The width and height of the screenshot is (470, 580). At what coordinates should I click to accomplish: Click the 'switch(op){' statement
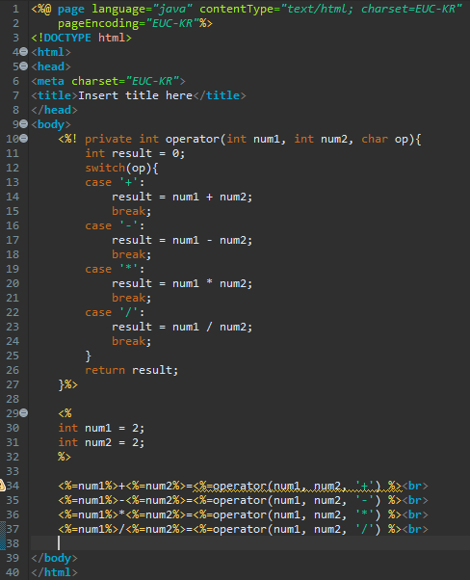(x=121, y=168)
